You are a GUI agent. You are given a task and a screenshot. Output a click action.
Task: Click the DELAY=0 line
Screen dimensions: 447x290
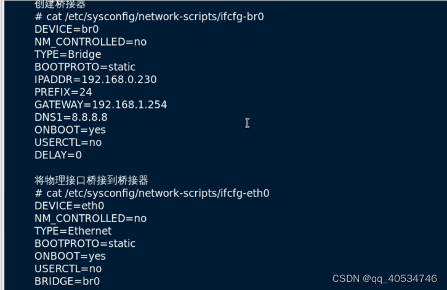coord(58,155)
